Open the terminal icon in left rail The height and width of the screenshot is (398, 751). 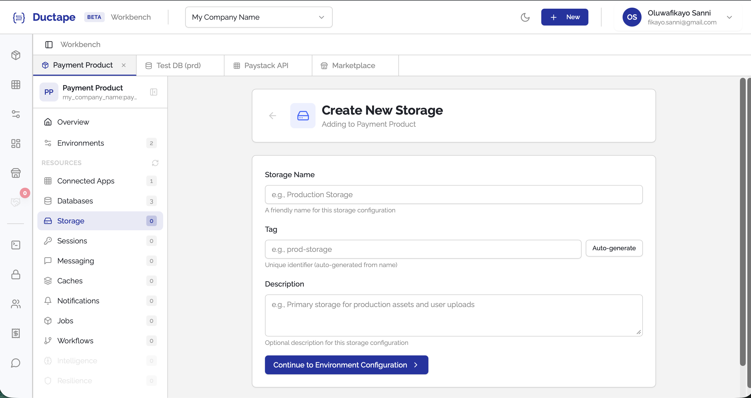pyautogui.click(x=16, y=245)
